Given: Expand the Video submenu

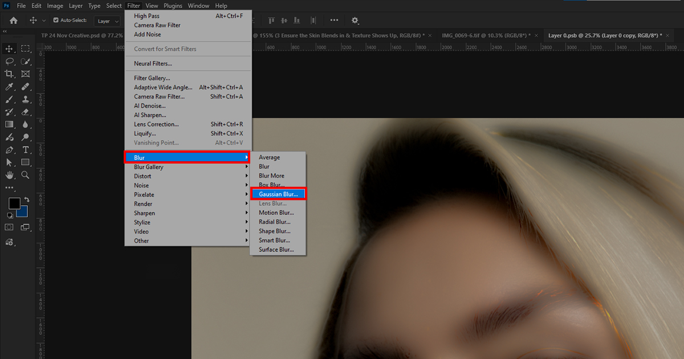Looking at the screenshot, I should coord(188,231).
